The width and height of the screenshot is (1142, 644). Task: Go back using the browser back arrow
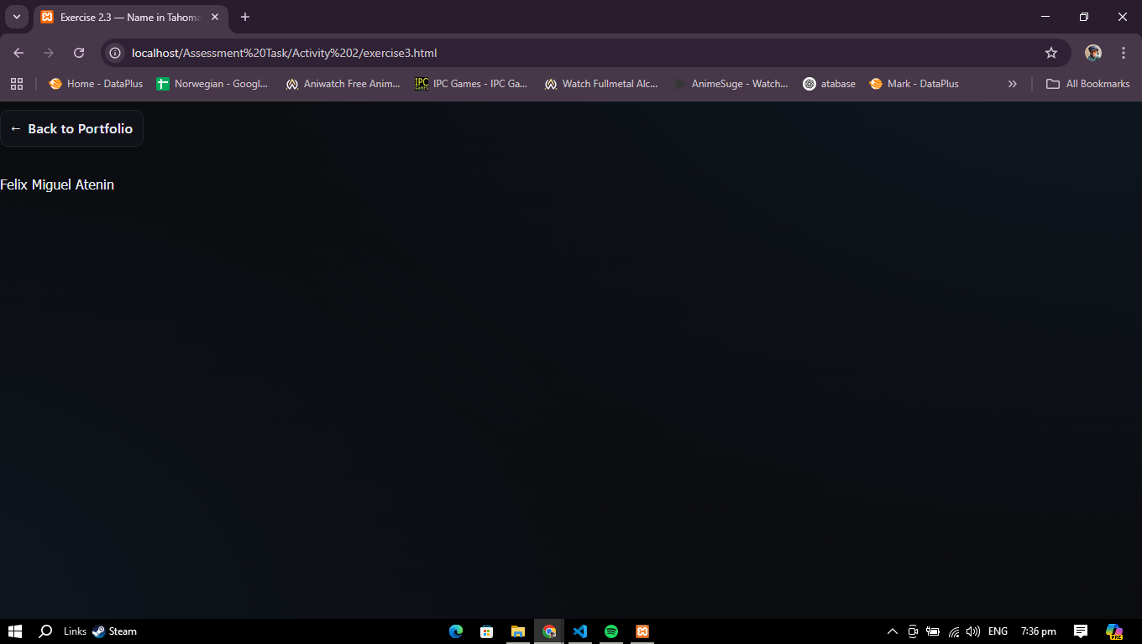(18, 53)
